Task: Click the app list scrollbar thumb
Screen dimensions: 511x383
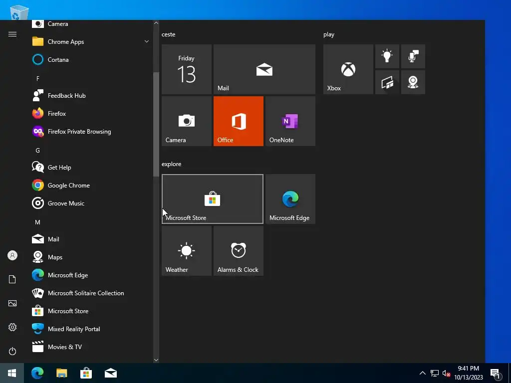Action: (x=156, y=124)
